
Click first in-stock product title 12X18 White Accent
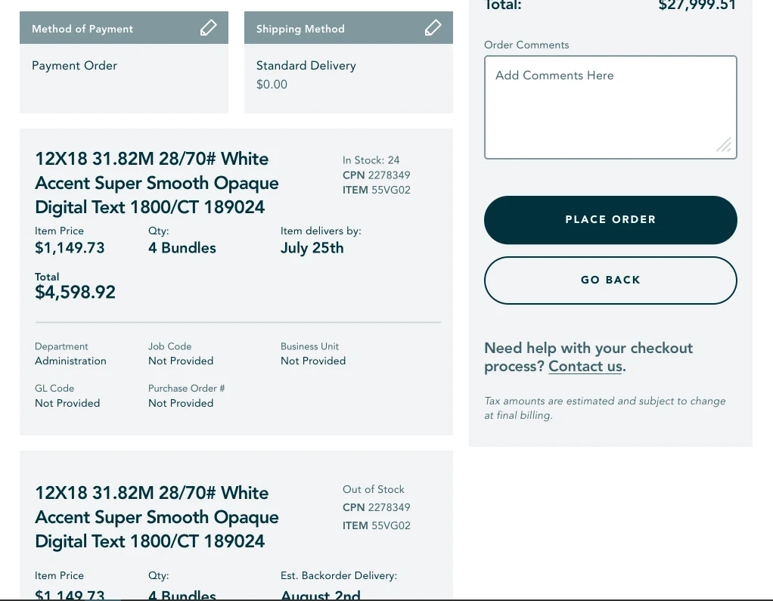(157, 183)
